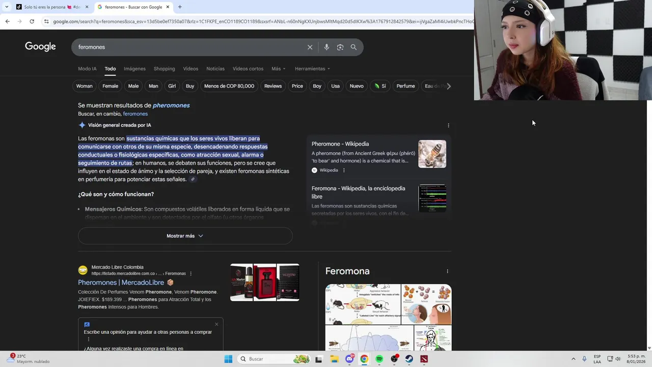Apply the Female filter chip
This screenshot has width=652, height=367.
pos(110,86)
